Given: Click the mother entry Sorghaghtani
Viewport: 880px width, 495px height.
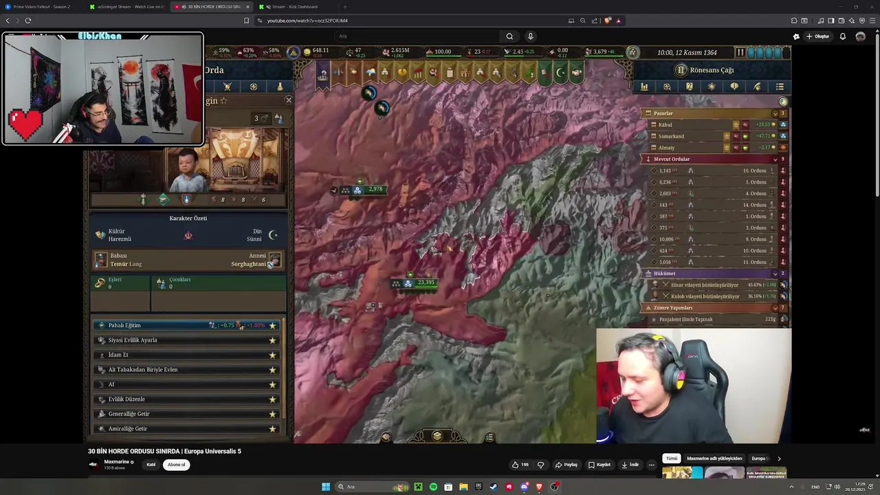Looking at the screenshot, I should (x=256, y=260).
